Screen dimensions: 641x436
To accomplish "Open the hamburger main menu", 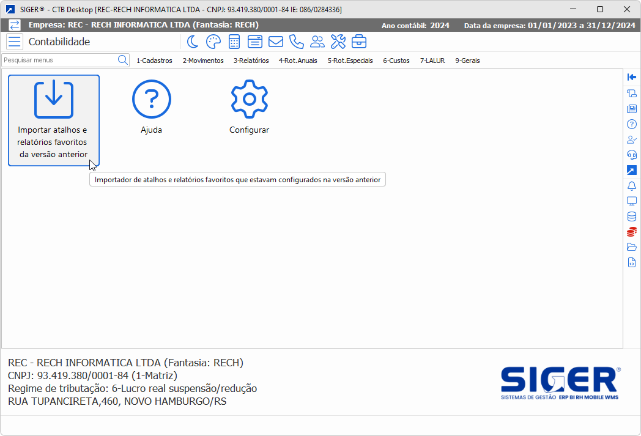I will pyautogui.click(x=15, y=42).
